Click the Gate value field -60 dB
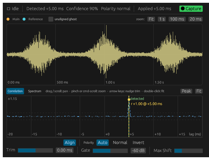The image size is (209, 160). [x=138, y=151]
